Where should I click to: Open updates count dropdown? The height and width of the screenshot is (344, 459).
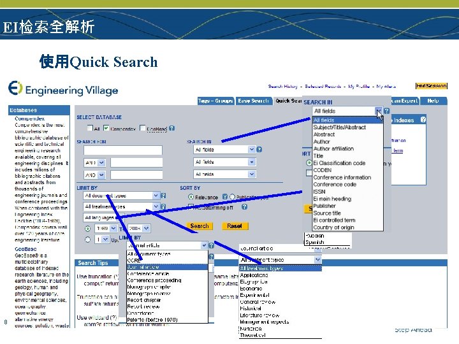pos(102,240)
